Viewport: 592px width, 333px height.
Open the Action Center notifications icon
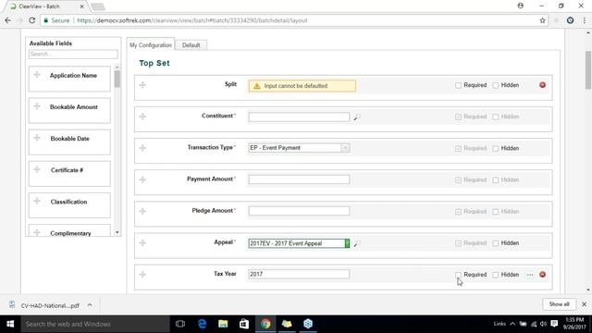pos(554,324)
